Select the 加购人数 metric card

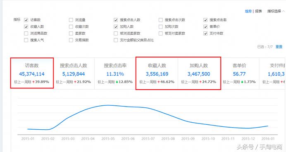tap(199, 74)
